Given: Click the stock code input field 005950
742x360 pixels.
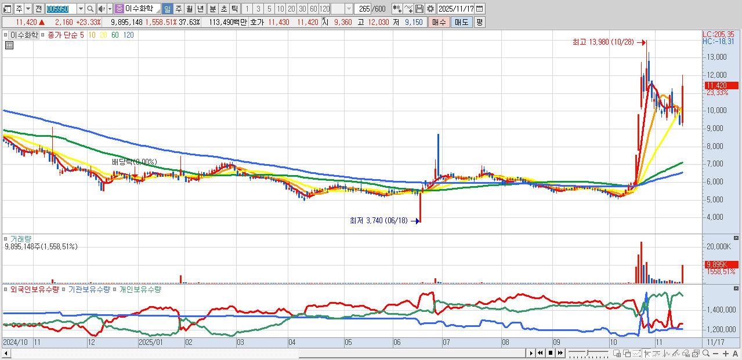Looking at the screenshot, I should point(61,9).
